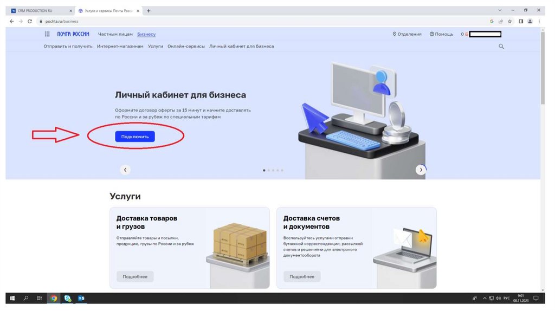The image size is (555, 311).
Task: Click the РУС input language indicator
Action: coord(507,298)
